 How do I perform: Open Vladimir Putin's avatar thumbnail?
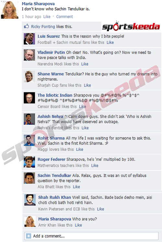[29, 55]
